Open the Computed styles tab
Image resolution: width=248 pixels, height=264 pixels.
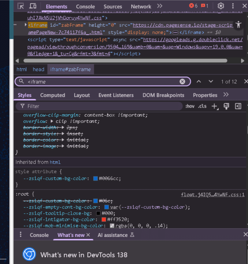pos(52,95)
